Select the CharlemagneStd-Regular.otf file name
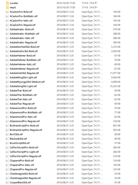 tap(25, 178)
